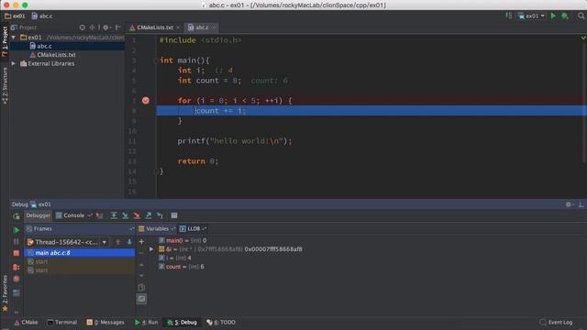Viewport: 587px width, 330px height.
Task: Toggle watches view icon in Variables sidebar
Action: [141, 299]
